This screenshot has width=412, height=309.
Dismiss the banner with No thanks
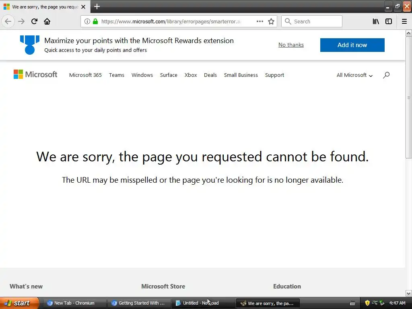pyautogui.click(x=291, y=45)
